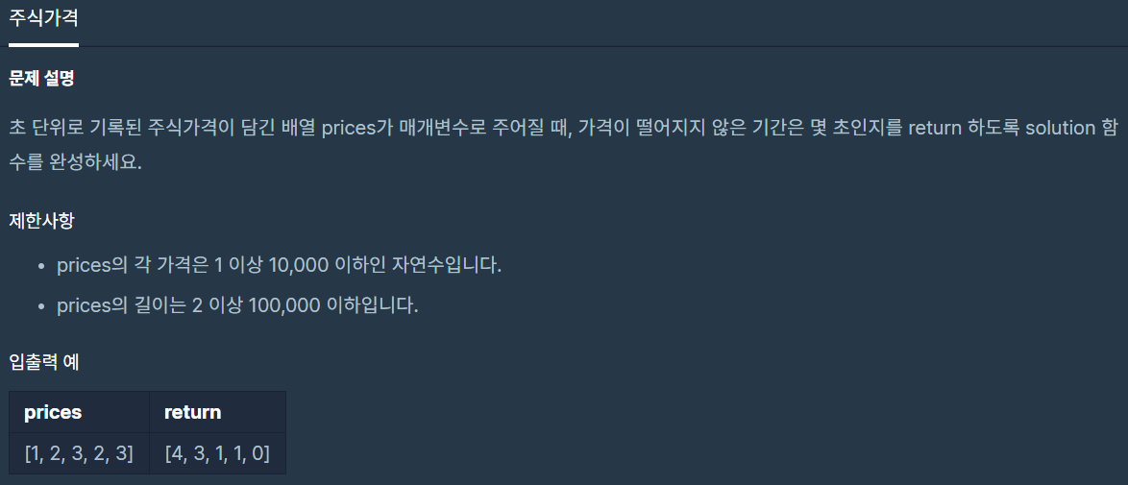
Task: Click the return column header in table
Action: (217, 412)
